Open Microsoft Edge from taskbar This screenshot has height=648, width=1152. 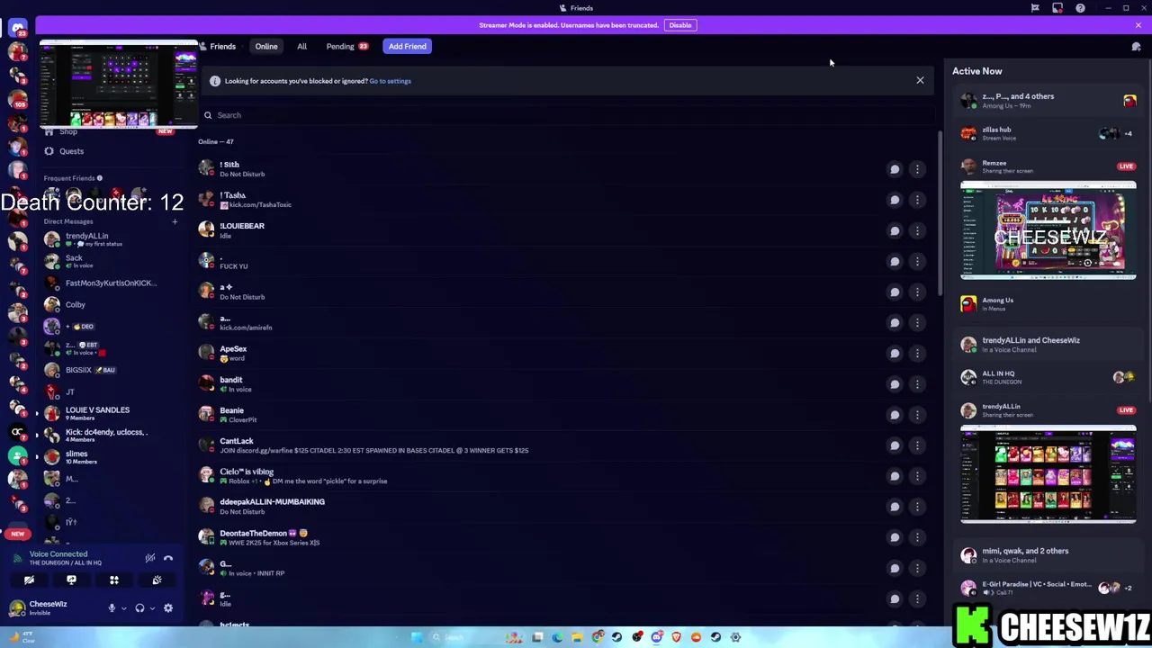click(x=557, y=637)
